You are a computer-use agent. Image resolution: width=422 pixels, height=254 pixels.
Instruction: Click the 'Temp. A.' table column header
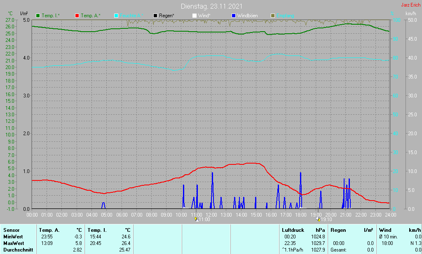(x=49, y=230)
